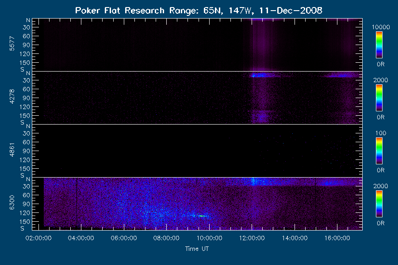
Task: Click the 90 tick label on 5577 axis
Action: 27,45
